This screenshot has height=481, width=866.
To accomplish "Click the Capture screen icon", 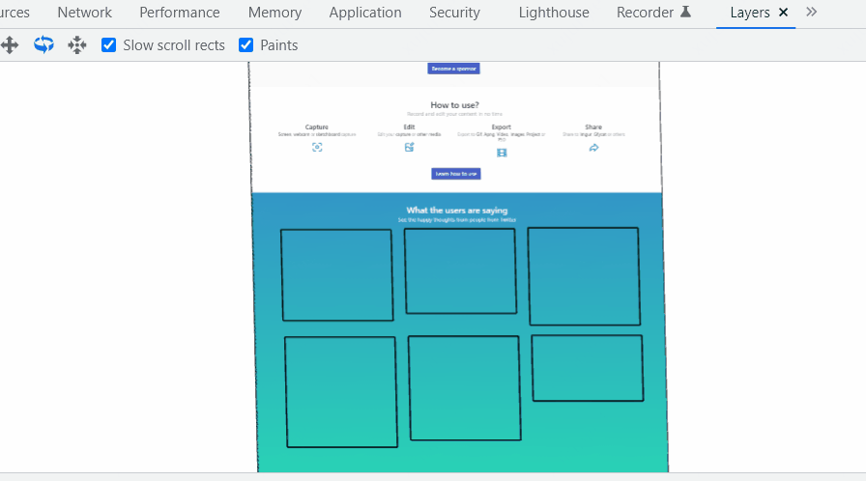I will coord(317,147).
